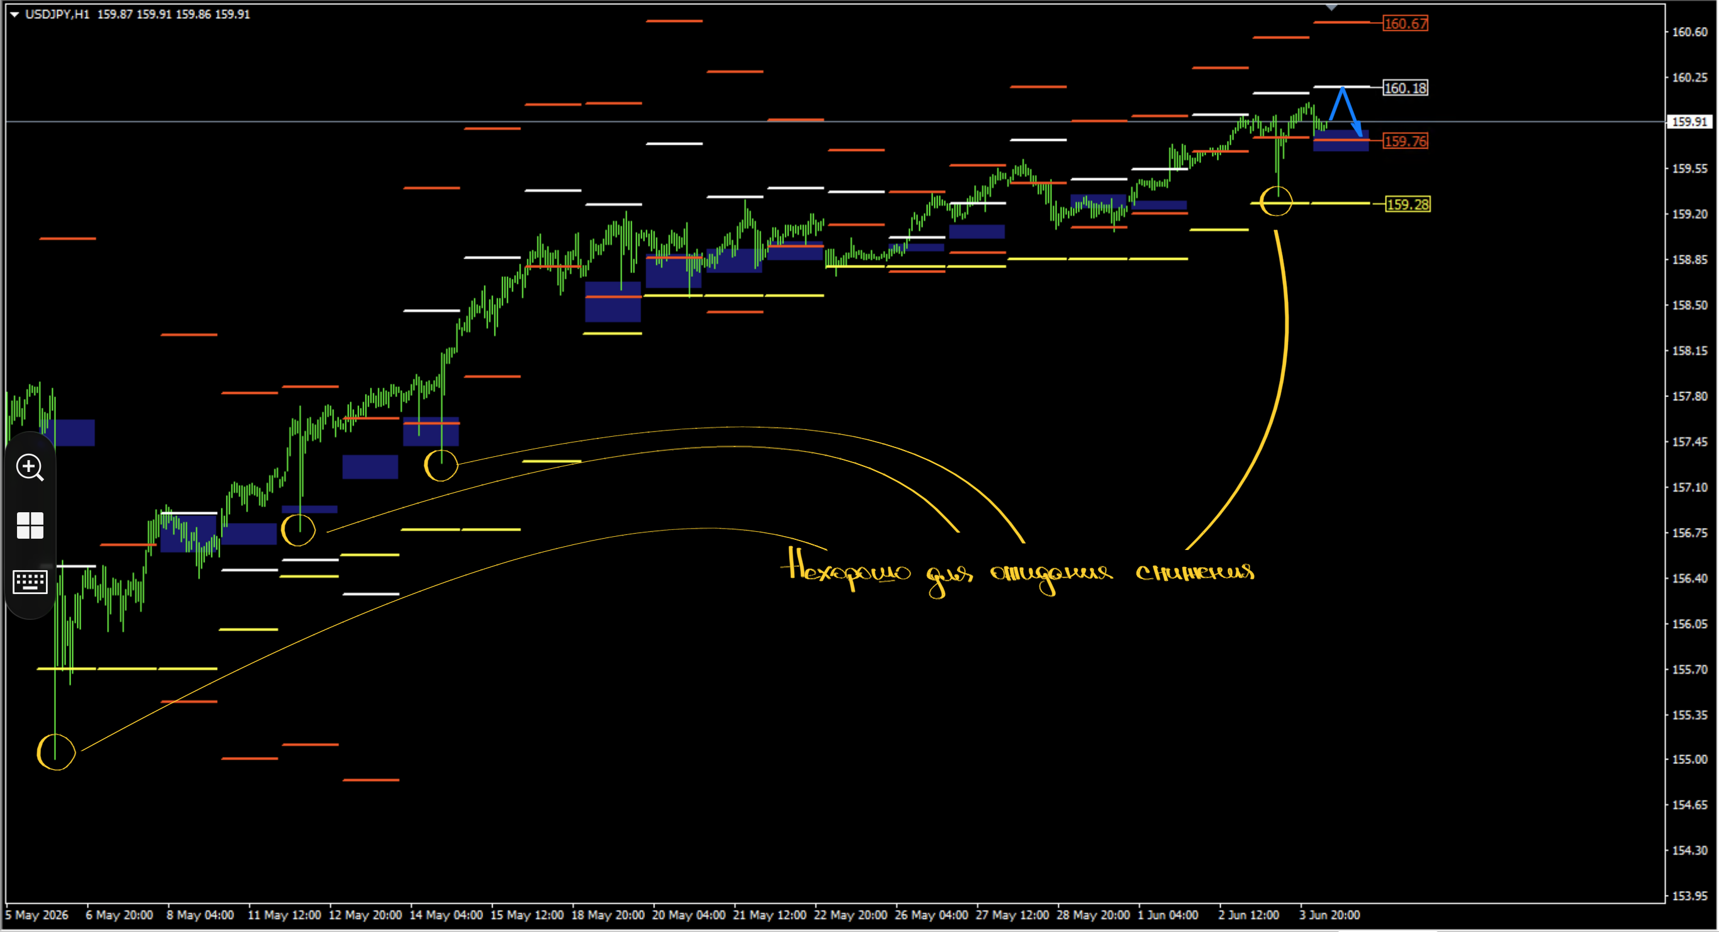Click the 11 May 12:00 time label
Image resolution: width=1719 pixels, height=932 pixels.
(x=284, y=914)
